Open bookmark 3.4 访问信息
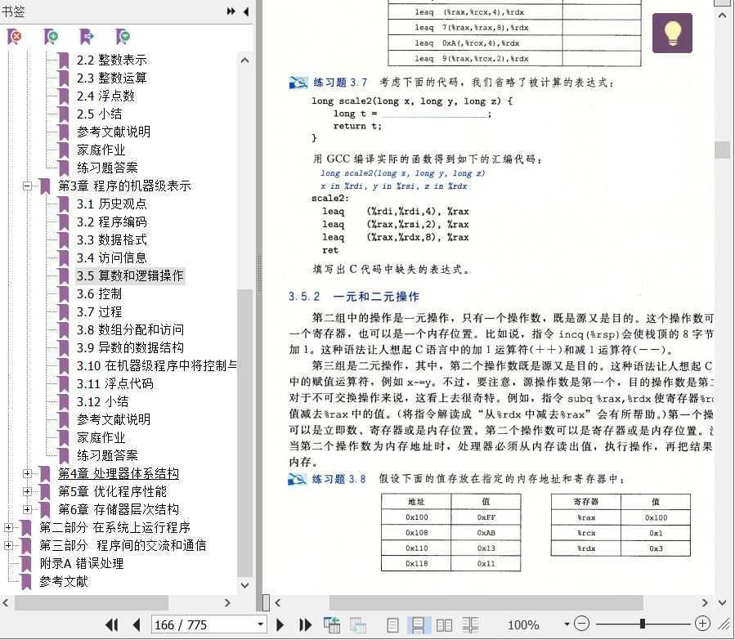 pos(111,257)
